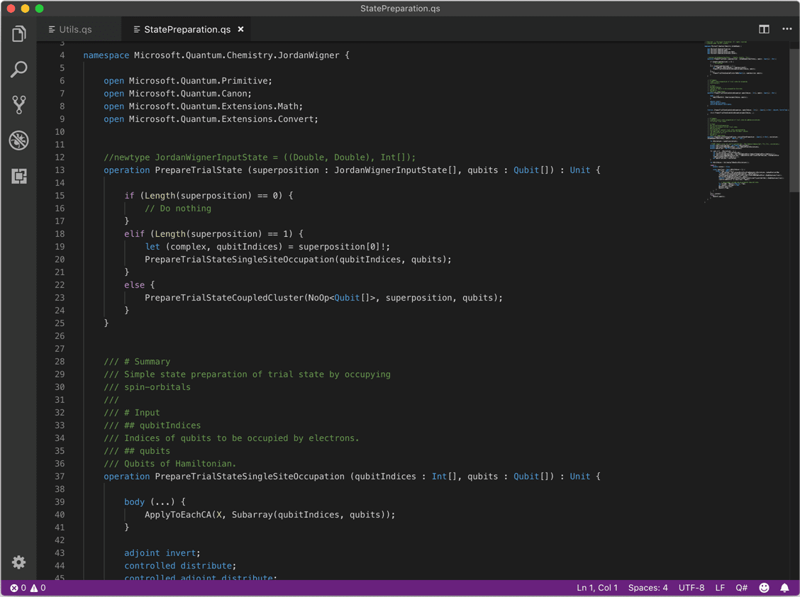Image resolution: width=800 pixels, height=597 pixels.
Task: Open the Source Control view
Action: point(19,105)
